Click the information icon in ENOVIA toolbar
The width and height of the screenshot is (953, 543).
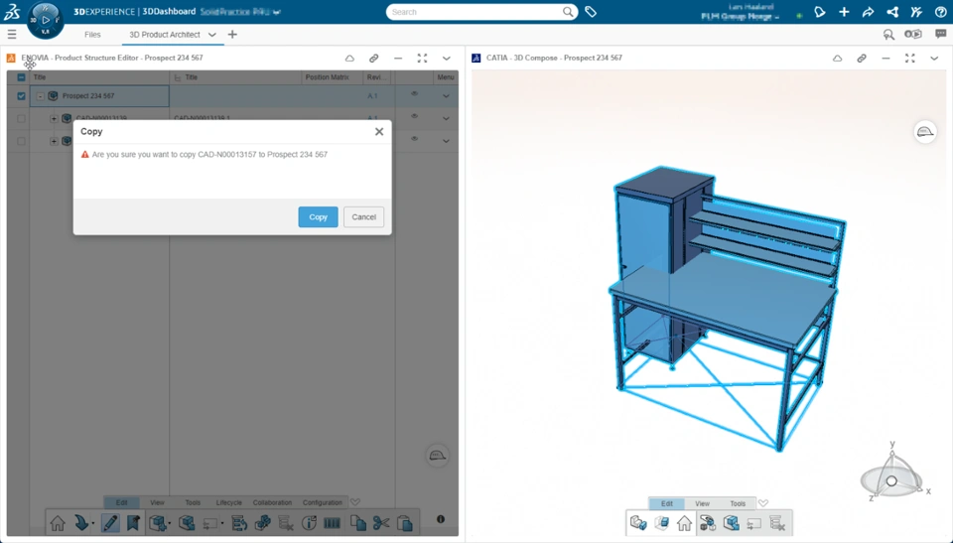(309, 523)
